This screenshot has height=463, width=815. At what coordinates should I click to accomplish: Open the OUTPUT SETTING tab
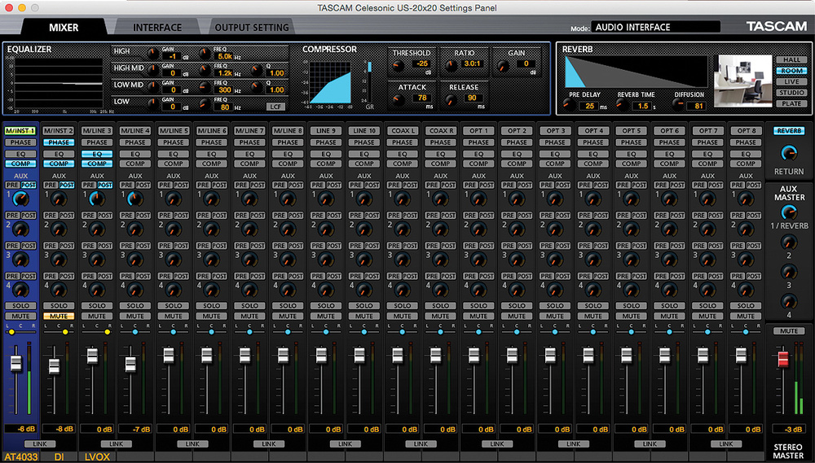[x=252, y=27]
